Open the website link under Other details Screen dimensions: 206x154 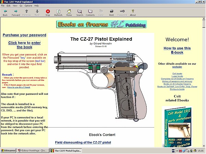click(177, 67)
